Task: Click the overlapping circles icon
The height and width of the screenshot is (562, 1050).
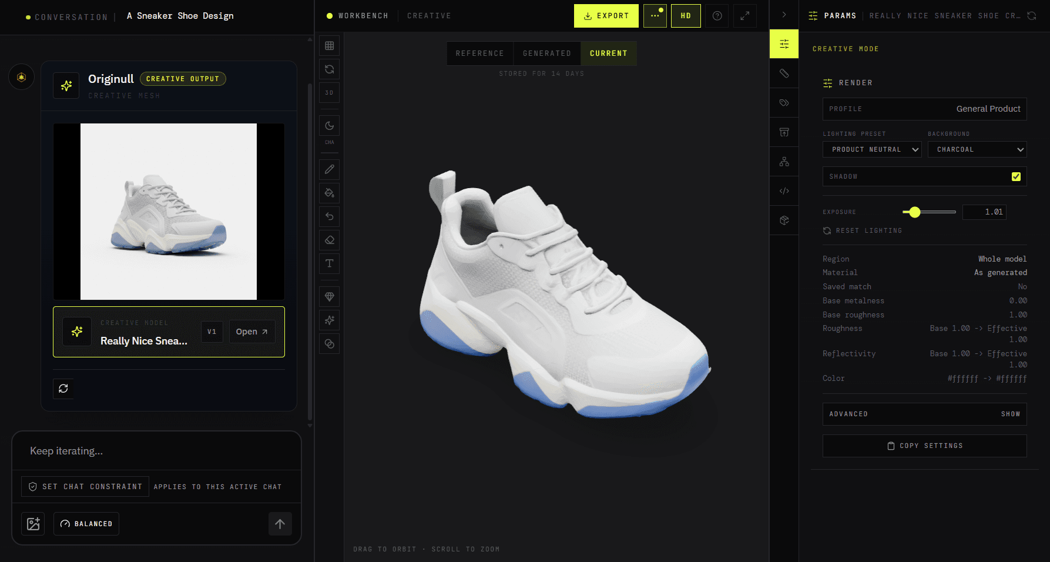Action: pyautogui.click(x=330, y=344)
